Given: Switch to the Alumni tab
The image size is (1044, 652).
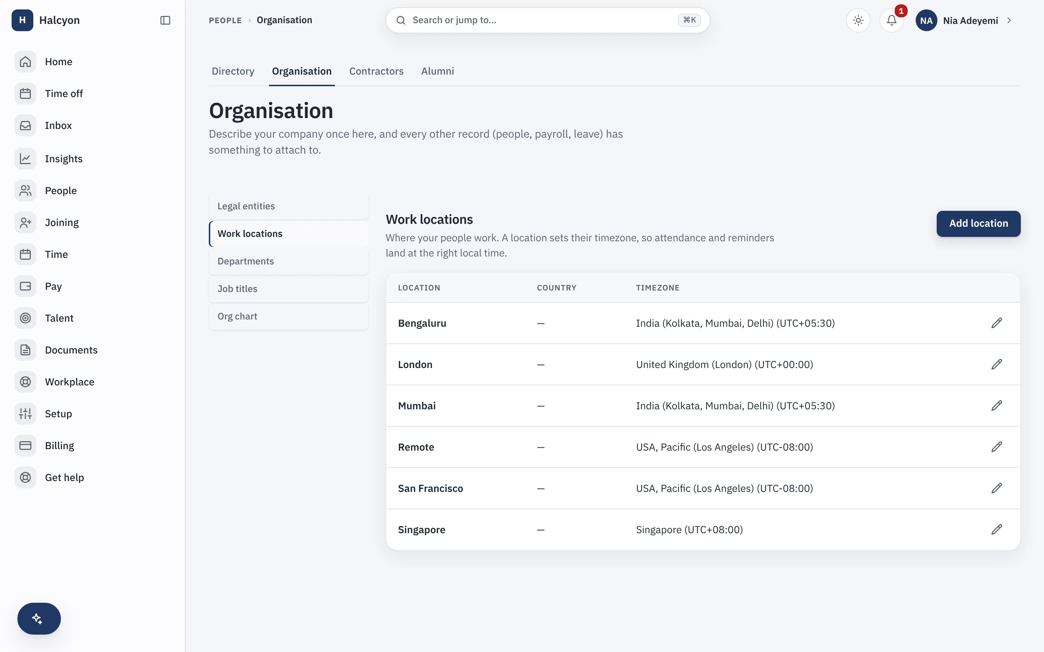Looking at the screenshot, I should [438, 71].
